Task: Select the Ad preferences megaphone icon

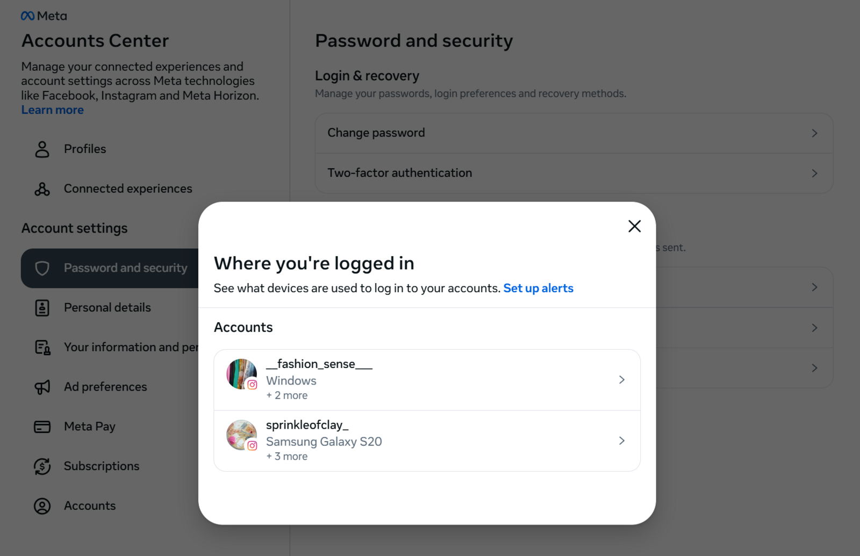Action: point(41,386)
